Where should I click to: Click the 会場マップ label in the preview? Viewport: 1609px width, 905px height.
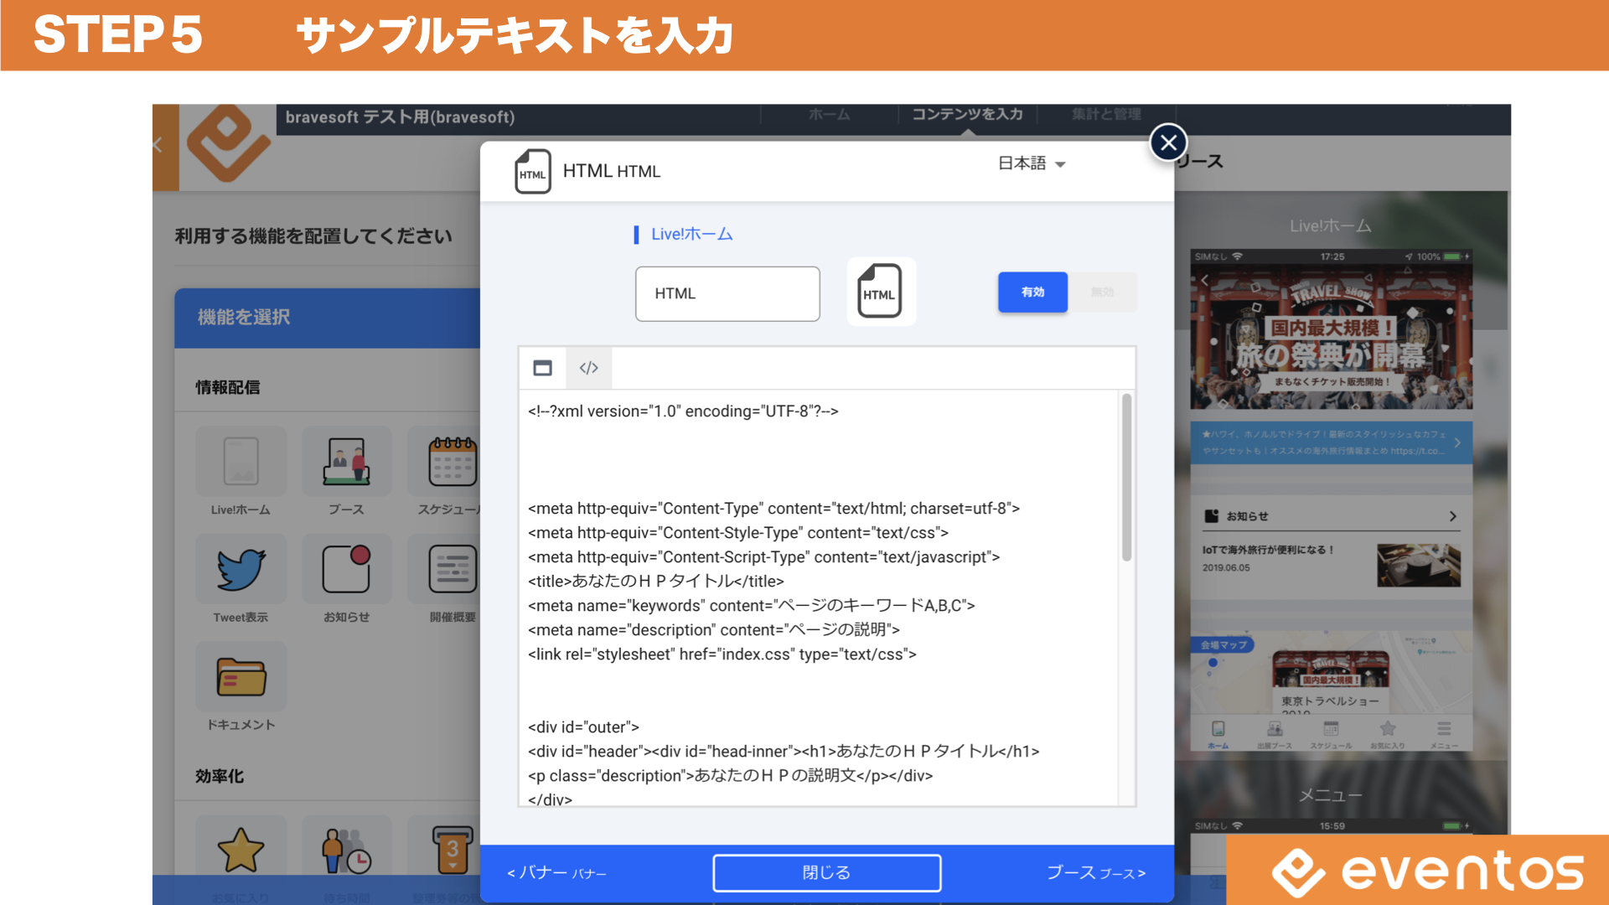coord(1224,644)
